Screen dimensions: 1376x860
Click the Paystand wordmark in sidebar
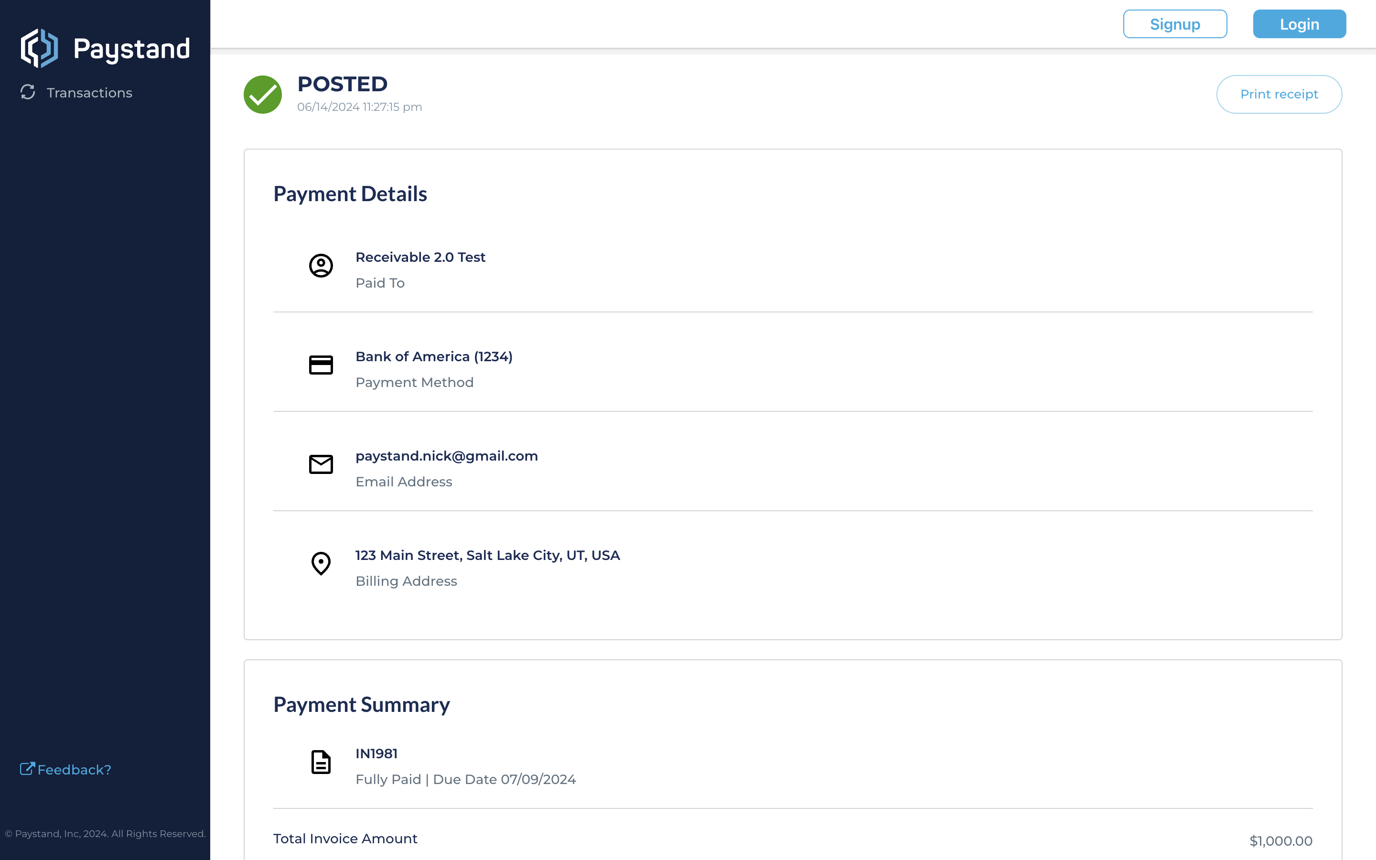pos(132,49)
